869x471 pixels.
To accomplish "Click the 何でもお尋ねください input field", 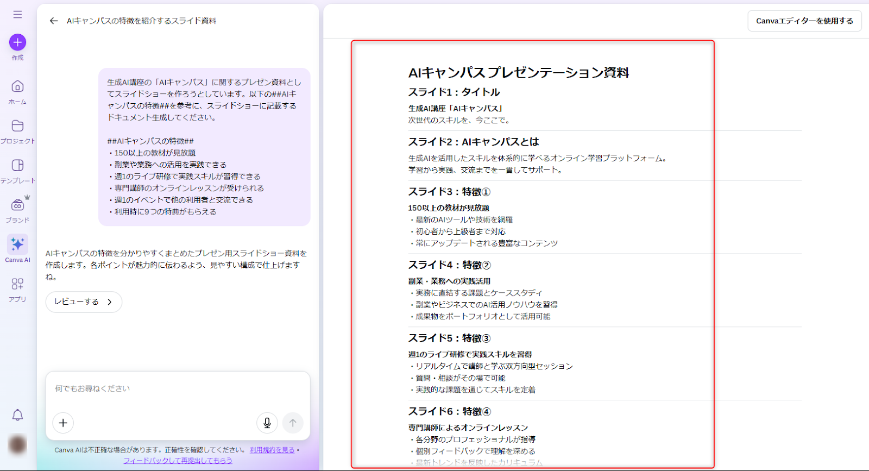I will [x=178, y=389].
